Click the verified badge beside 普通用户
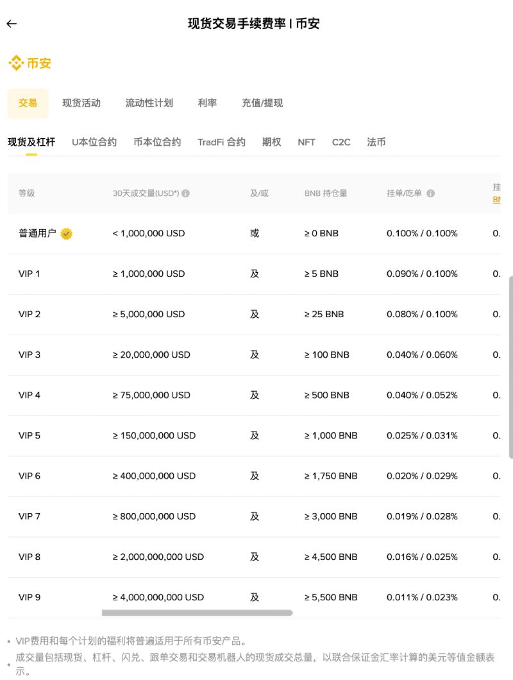The width and height of the screenshot is (513, 680). (x=65, y=234)
